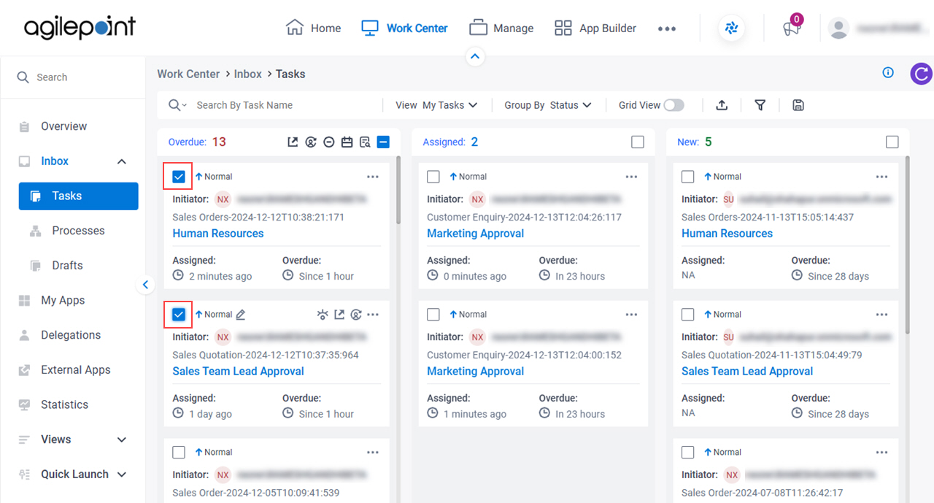Click the bug icon on Sales Quotation-2024-12-12 card

tap(323, 315)
